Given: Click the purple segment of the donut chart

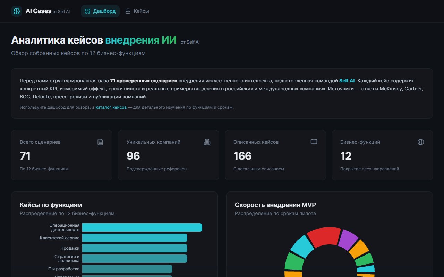Looking at the screenshot, I should click(348, 239).
